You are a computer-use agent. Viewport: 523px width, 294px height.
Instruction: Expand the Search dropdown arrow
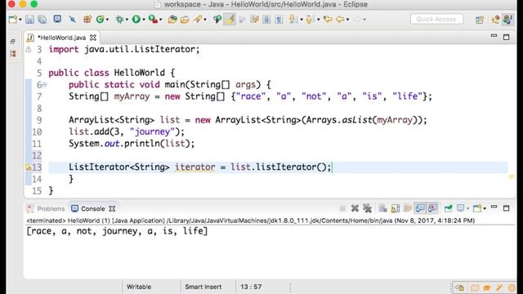point(205,20)
